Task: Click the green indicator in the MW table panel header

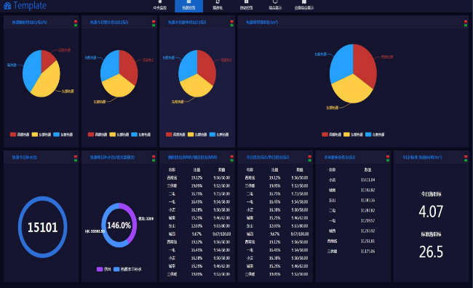Action: click(x=231, y=160)
